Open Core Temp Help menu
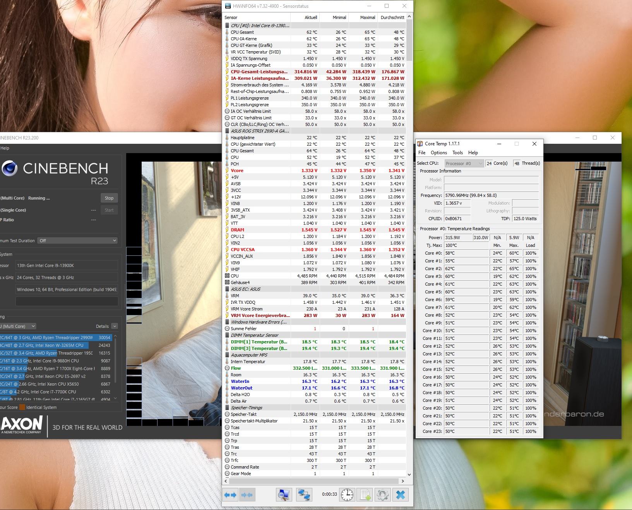This screenshot has width=632, height=510. click(x=473, y=153)
